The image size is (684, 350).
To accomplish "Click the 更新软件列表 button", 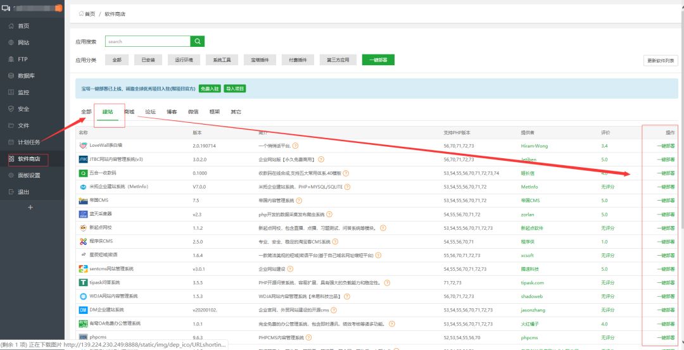I will [661, 61].
